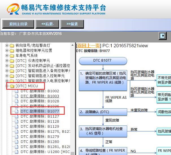Go forward with the >>前进 button

tap(72, 24)
